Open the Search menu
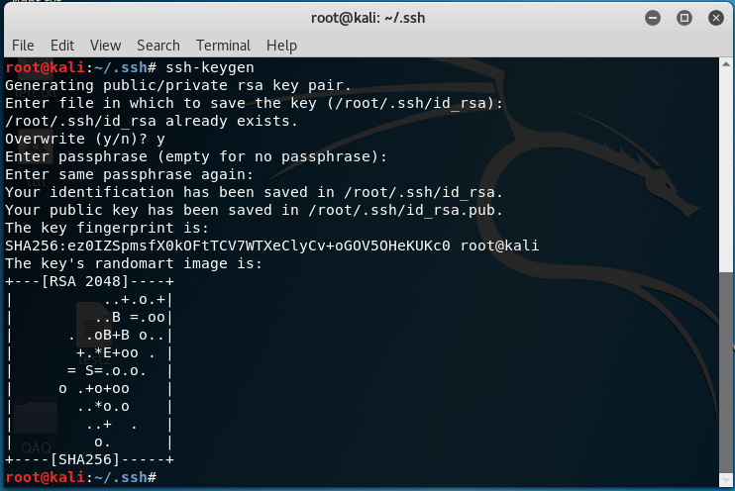The height and width of the screenshot is (491, 735). point(158,46)
